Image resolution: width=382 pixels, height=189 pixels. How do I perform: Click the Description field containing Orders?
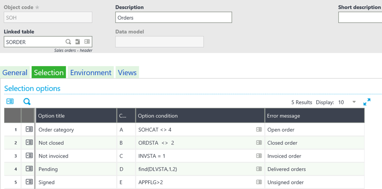pyautogui.click(x=173, y=17)
